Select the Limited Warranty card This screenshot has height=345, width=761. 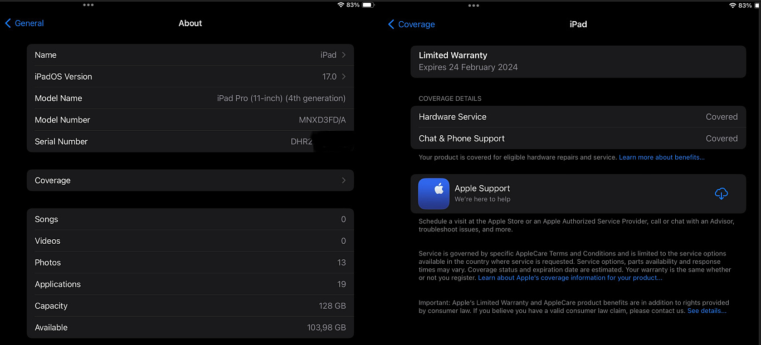click(578, 61)
